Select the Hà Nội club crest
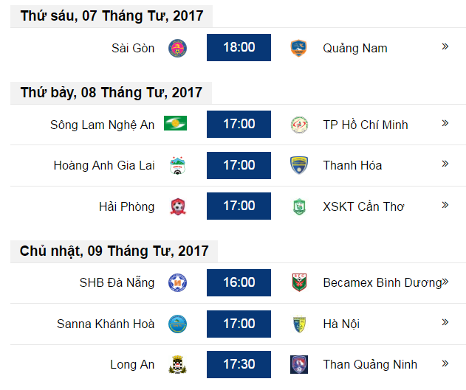Screen dimensions: 466x390 299,324
